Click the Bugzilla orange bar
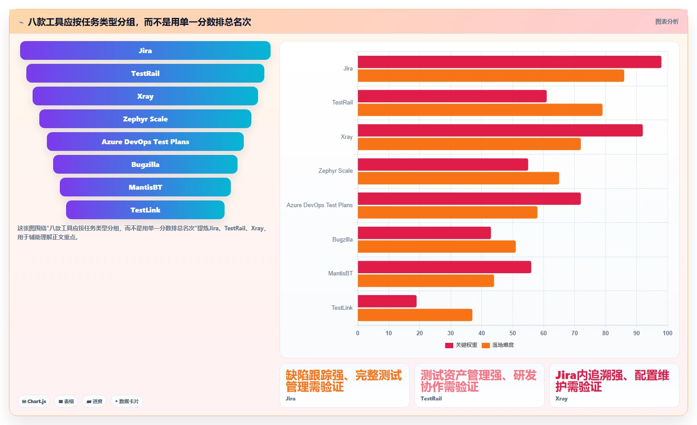697x425 pixels. point(437,246)
